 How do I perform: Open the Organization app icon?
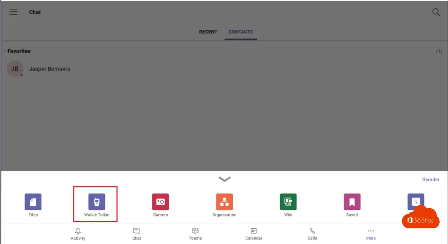pos(224,202)
